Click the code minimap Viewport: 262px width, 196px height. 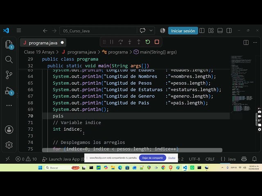242,83
